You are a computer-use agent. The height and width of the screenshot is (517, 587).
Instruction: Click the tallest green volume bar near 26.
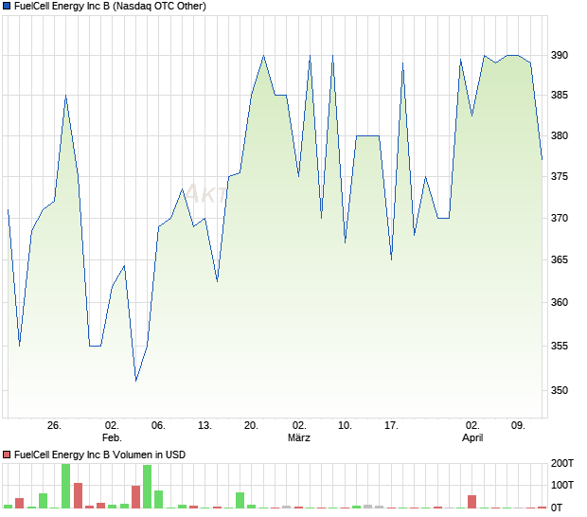point(66,486)
